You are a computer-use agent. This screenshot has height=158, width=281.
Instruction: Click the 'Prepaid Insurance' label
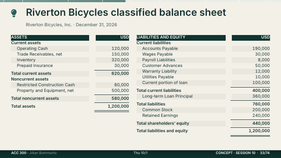pos(35,66)
